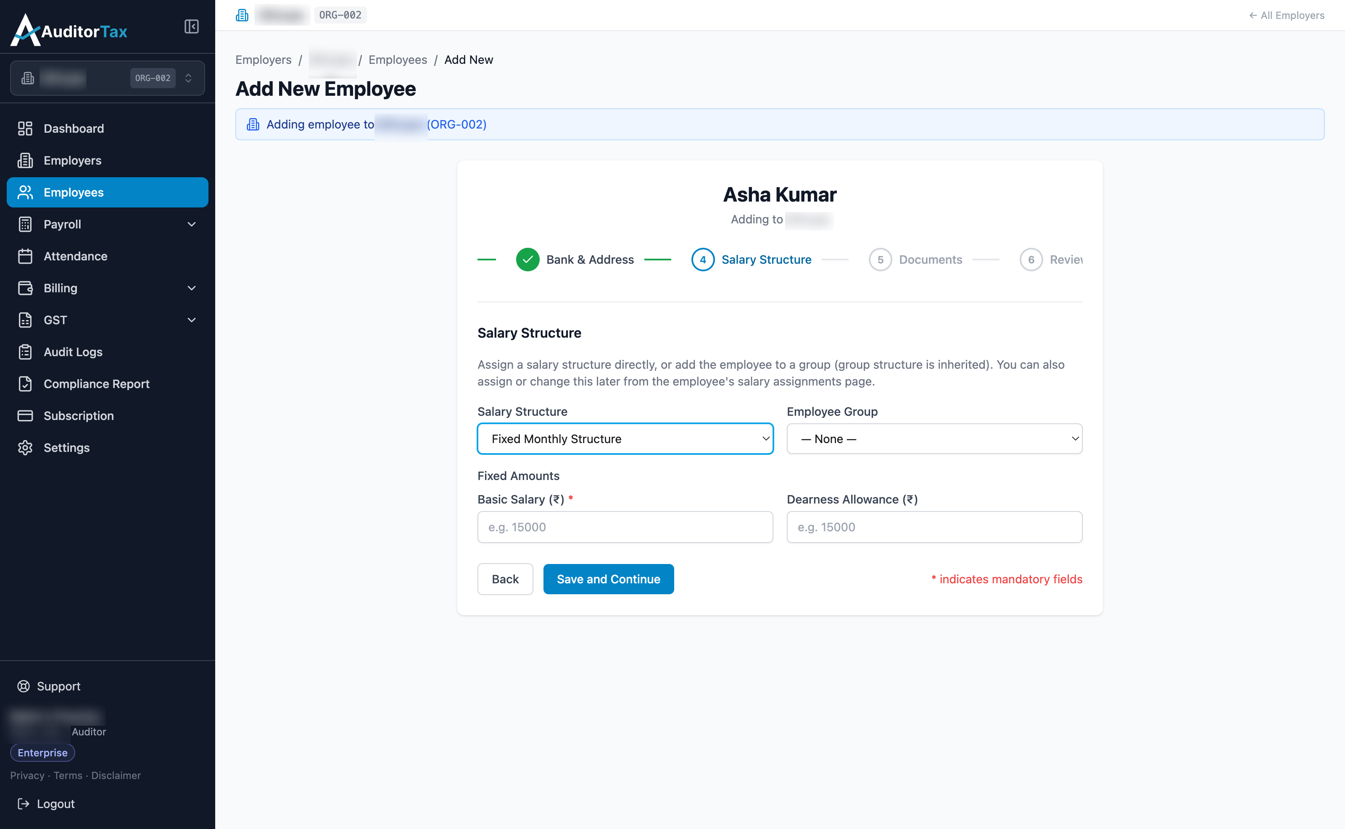This screenshot has height=829, width=1345.
Task: Focus the Basic Salary input
Action: 625,527
